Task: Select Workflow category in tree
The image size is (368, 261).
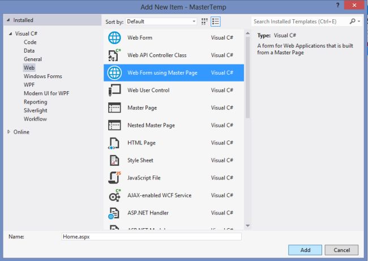Action: (35, 119)
